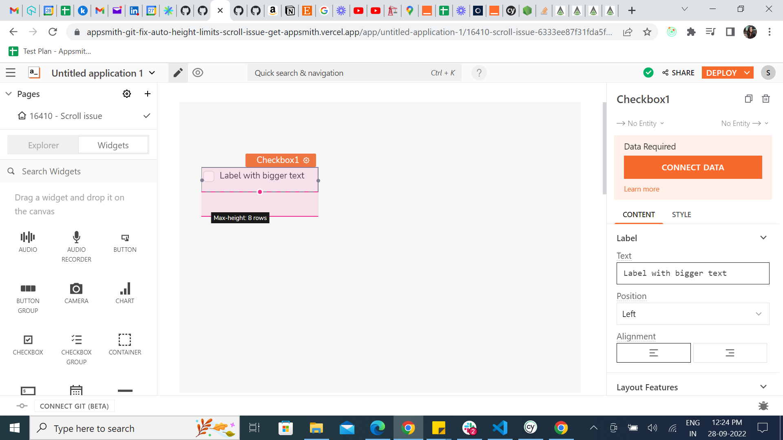
Task: Switch to the STYLE tab
Action: click(x=681, y=215)
